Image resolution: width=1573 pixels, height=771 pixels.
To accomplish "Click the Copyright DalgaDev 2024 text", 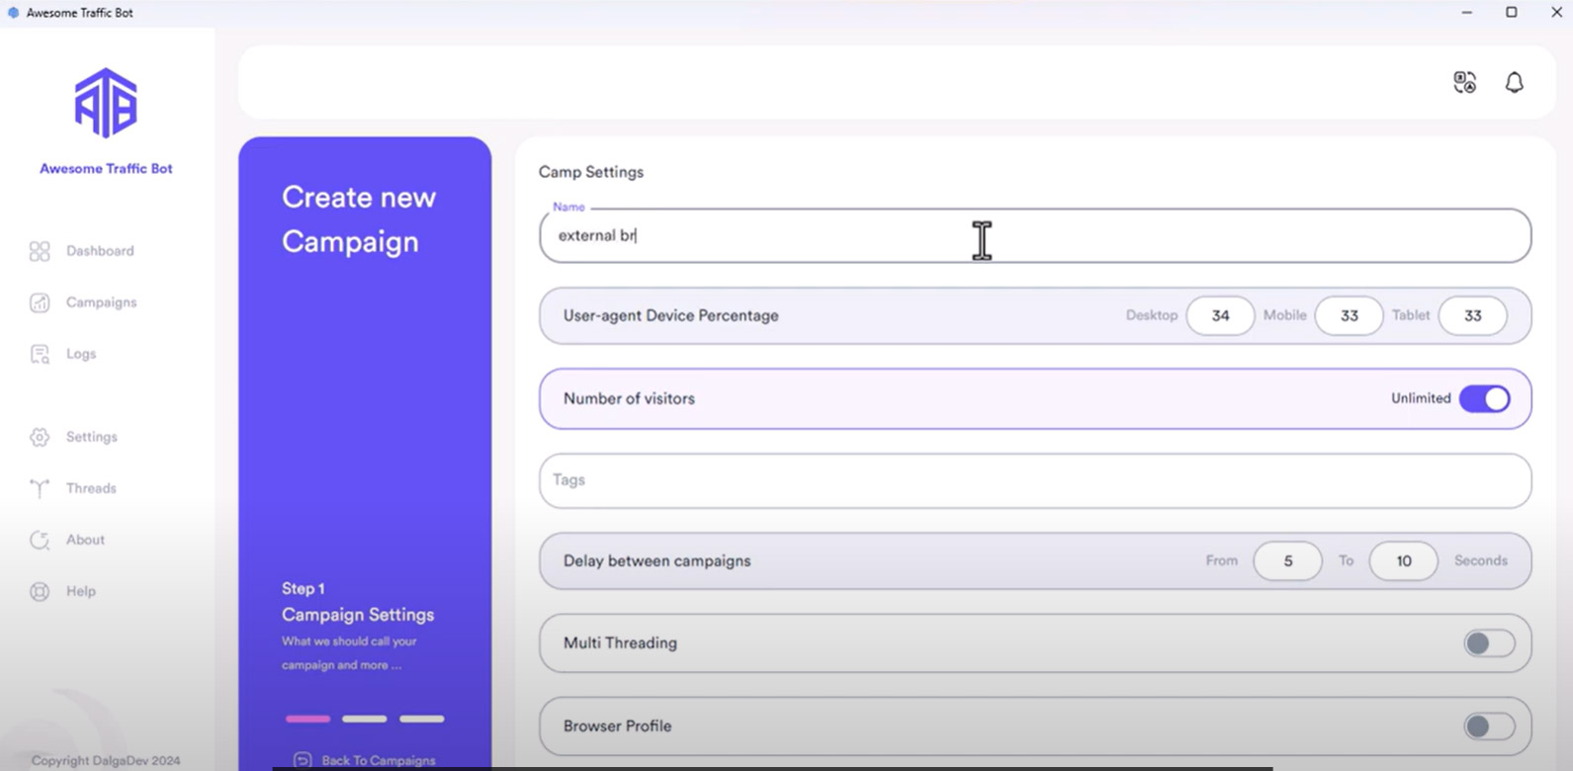I will coord(106,761).
